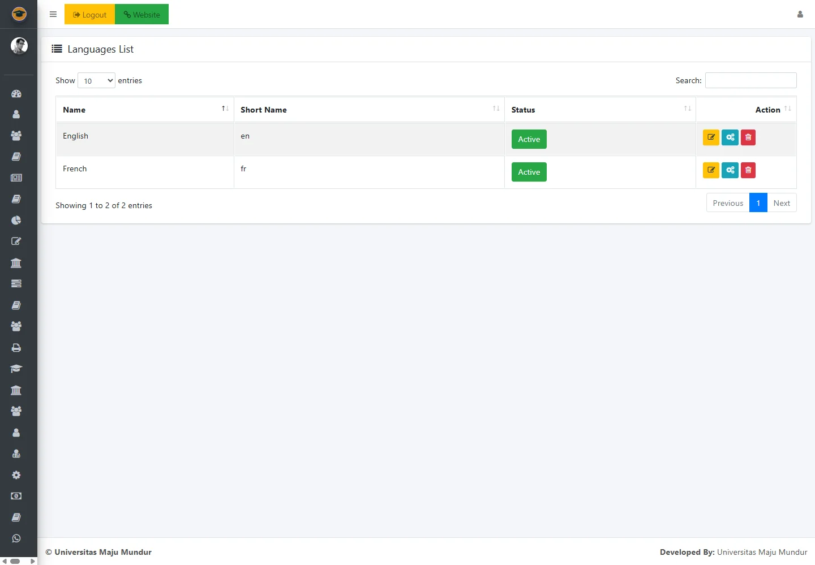
Task: Delete the French language row
Action: 748,170
